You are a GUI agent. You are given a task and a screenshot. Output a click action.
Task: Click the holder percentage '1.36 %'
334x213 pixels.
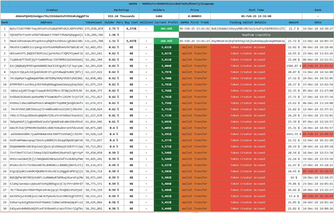pyautogui.click(x=114, y=35)
